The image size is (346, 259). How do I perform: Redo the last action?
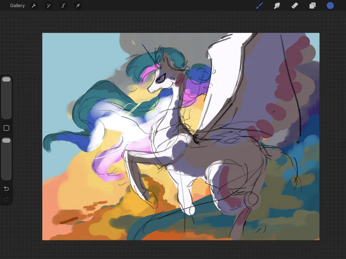pos(7,199)
